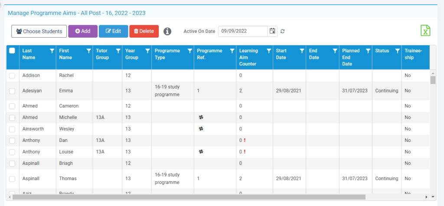Click the blue Edit button

(x=113, y=31)
